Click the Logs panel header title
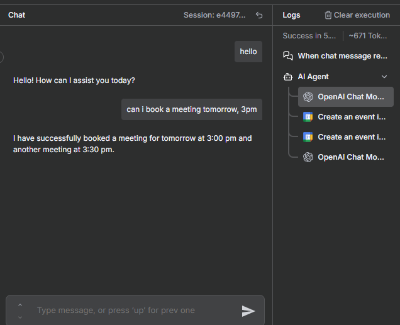400x325 pixels. coord(291,15)
